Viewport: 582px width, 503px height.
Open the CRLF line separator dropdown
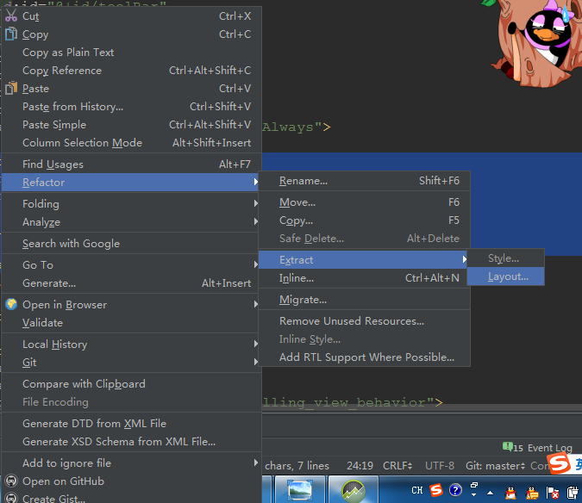point(397,466)
